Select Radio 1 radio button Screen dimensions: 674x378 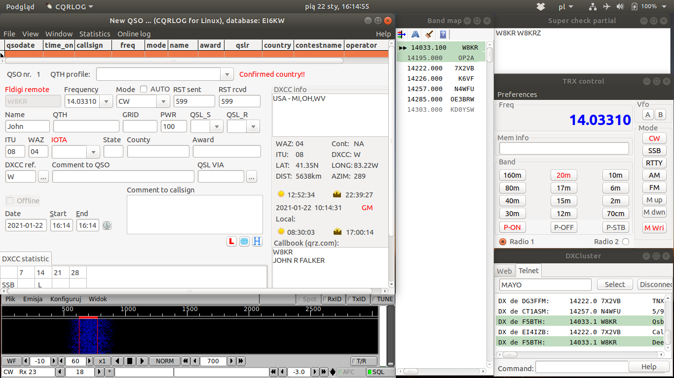coord(503,242)
